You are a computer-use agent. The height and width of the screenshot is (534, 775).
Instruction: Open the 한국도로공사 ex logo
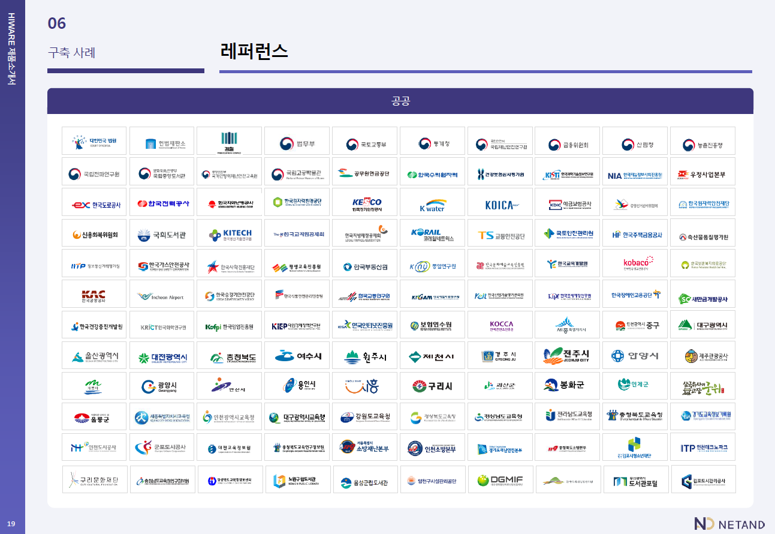coord(94,202)
